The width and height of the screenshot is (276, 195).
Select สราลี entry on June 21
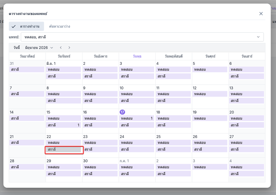27,142
